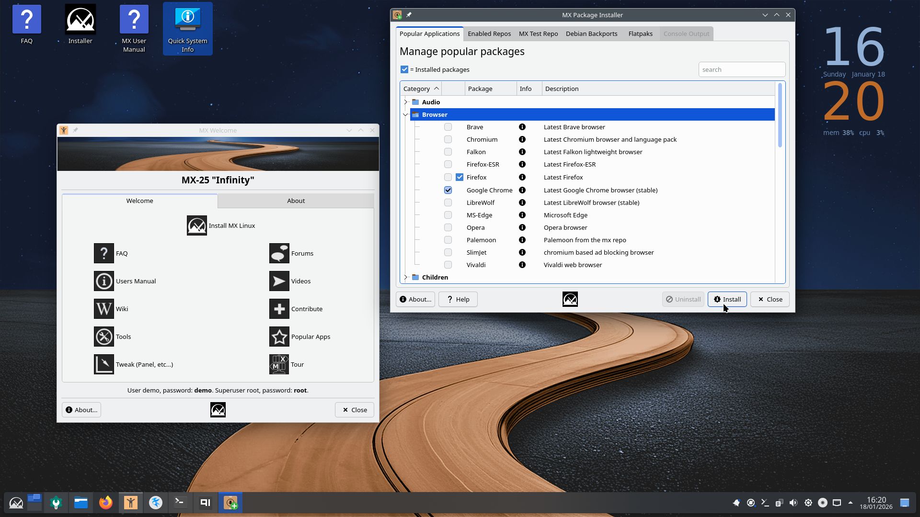Click the package search field
This screenshot has width=920, height=517.
741,69
